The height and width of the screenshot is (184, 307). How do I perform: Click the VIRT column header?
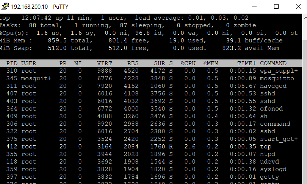tap(105, 63)
